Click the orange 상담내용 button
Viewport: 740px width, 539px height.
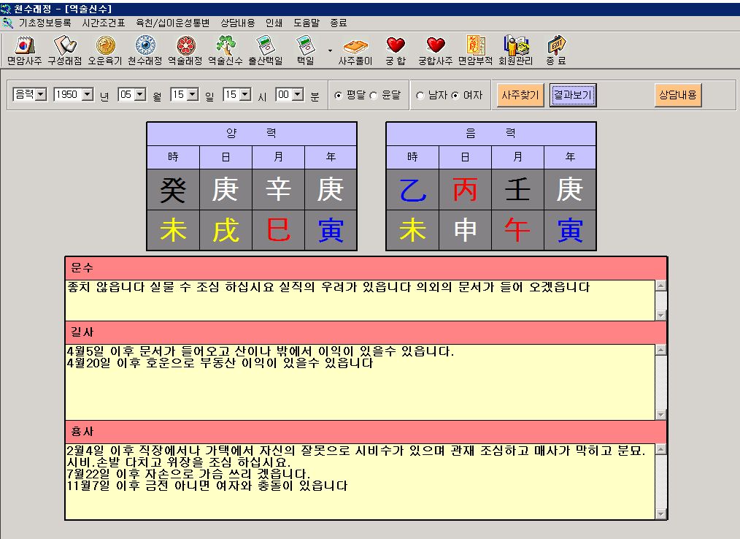click(x=678, y=95)
